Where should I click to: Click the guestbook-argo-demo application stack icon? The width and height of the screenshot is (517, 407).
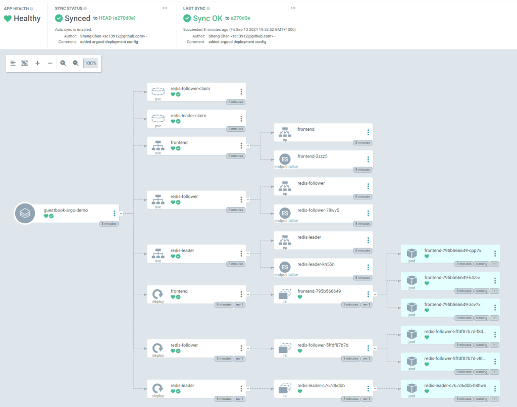(x=24, y=214)
